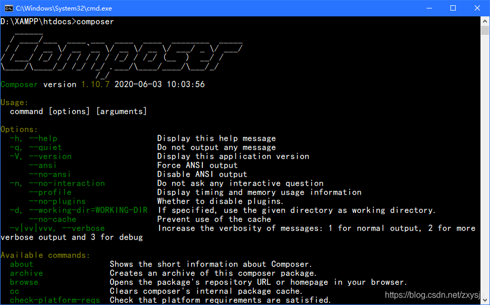Click the window title text C:\Windows\System32\cmd.exe

(64, 8)
